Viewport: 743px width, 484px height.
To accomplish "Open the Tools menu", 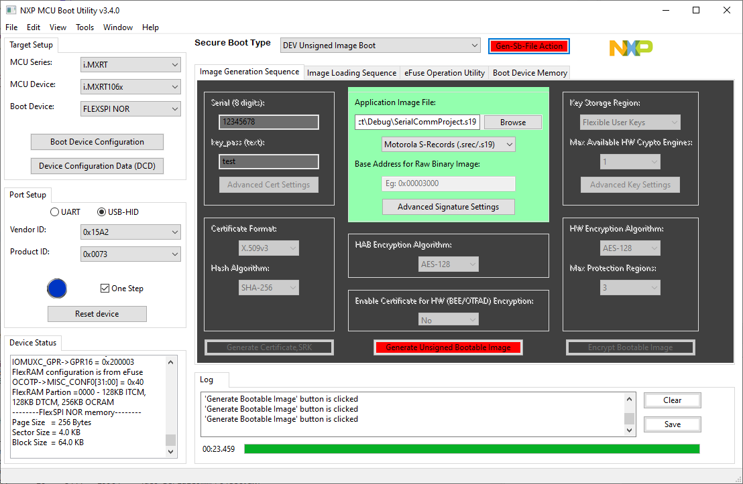I will coord(84,27).
